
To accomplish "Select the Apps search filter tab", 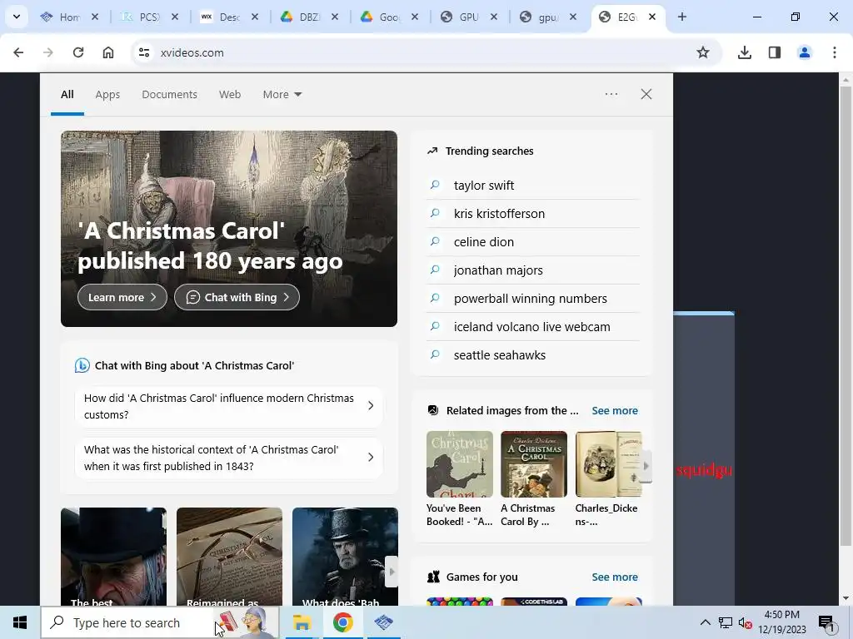I will coord(107,95).
